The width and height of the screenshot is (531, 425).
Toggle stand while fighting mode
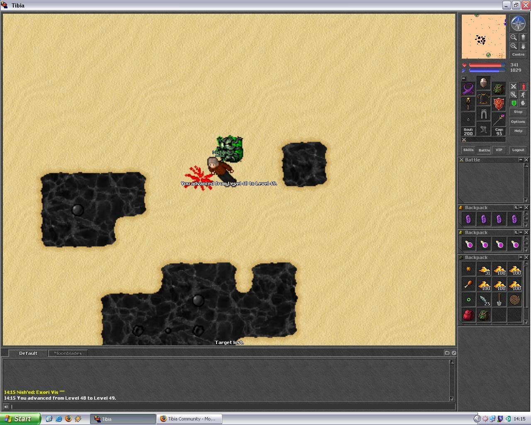(x=523, y=86)
